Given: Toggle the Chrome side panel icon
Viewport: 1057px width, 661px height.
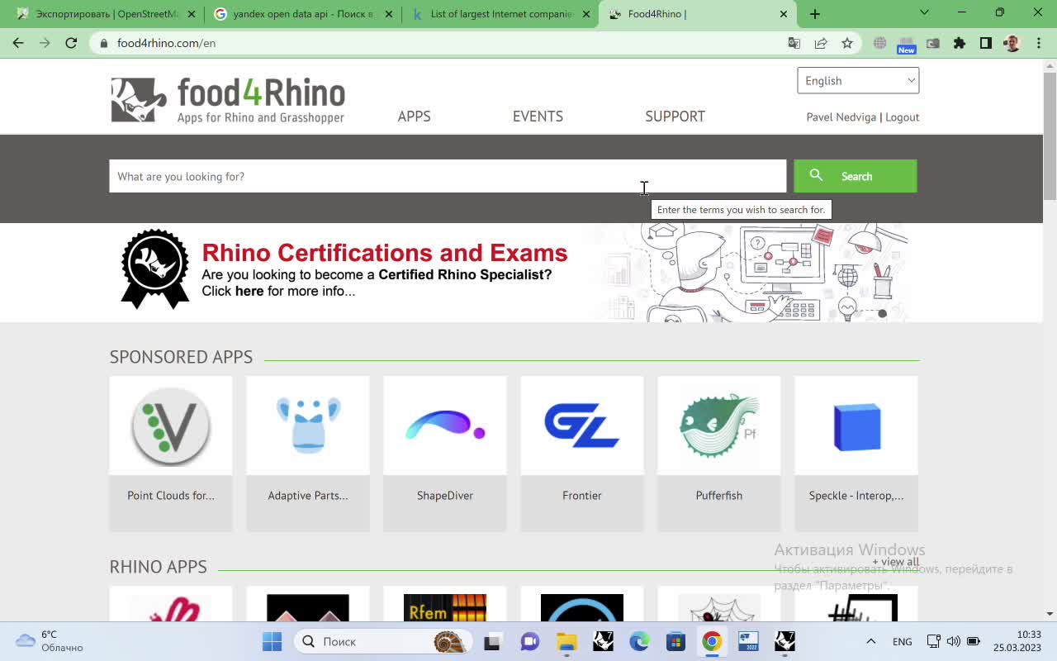Looking at the screenshot, I should [986, 43].
